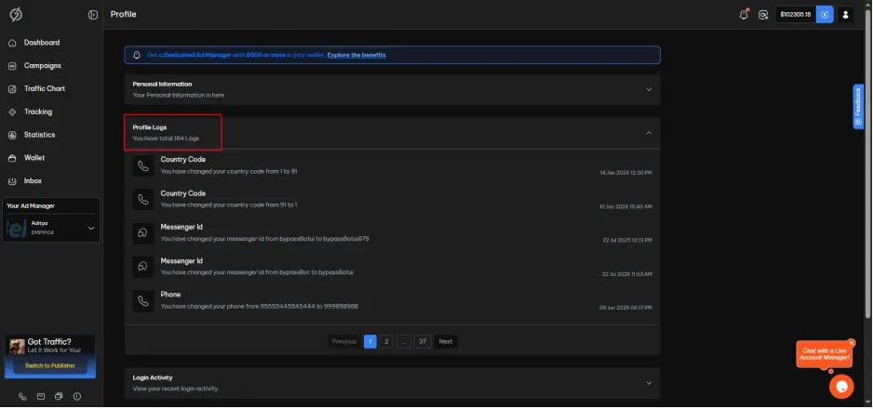
Task: Open Statistics from sidebar
Action: (x=39, y=135)
